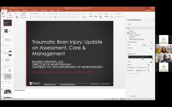
Task: Select Picture or texture fill option
Action: (x=128, y=35)
